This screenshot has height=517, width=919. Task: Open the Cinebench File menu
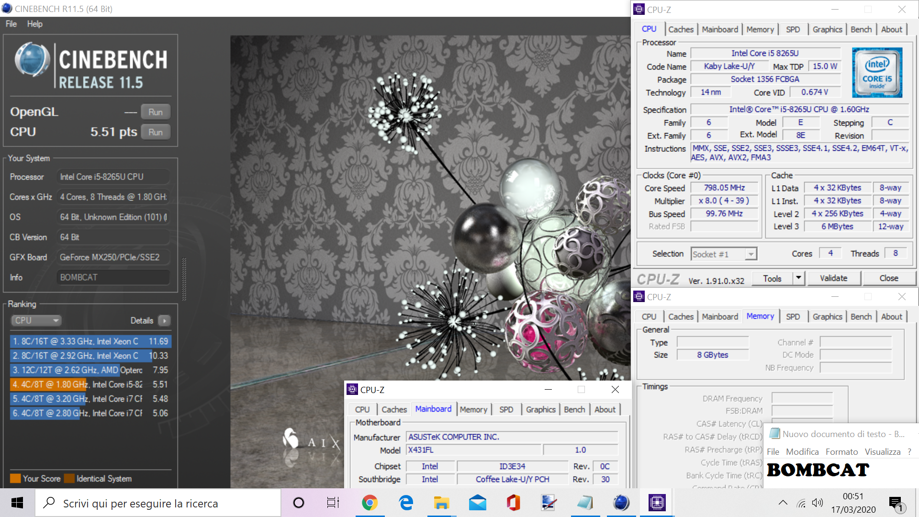point(11,24)
